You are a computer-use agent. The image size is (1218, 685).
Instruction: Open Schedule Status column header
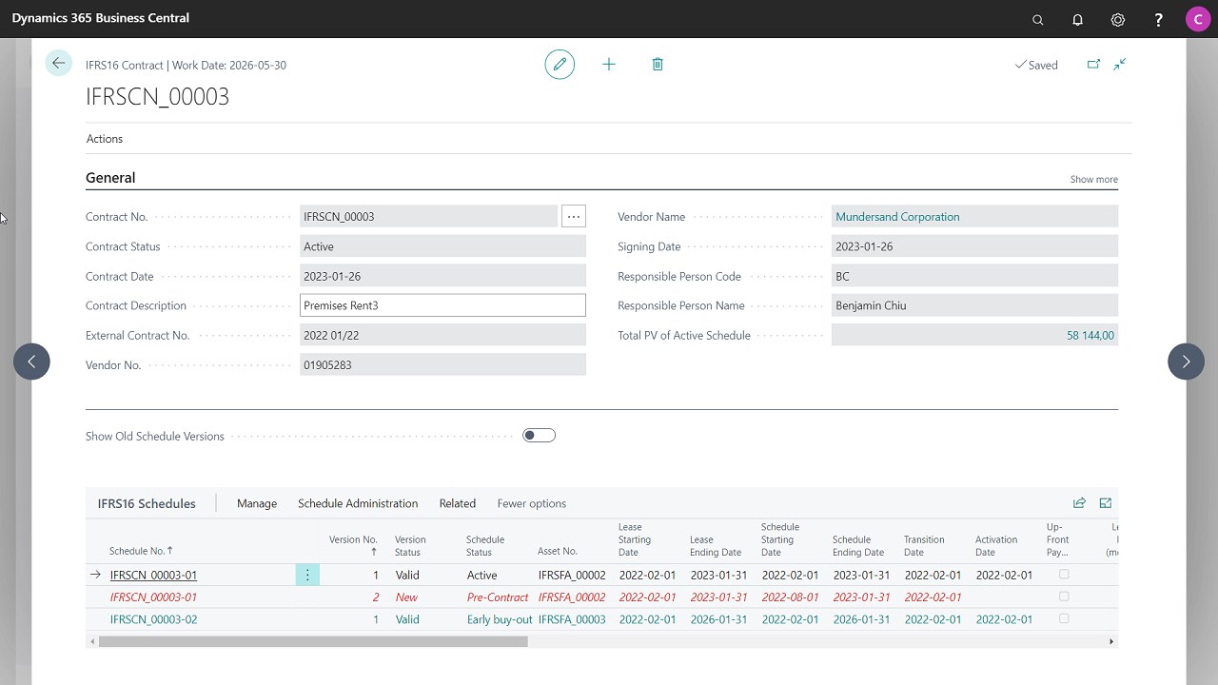[485, 545]
